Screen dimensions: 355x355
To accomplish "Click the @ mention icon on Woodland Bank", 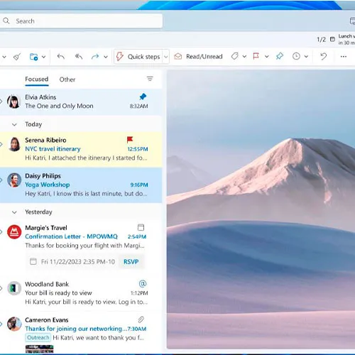I will click(143, 283).
